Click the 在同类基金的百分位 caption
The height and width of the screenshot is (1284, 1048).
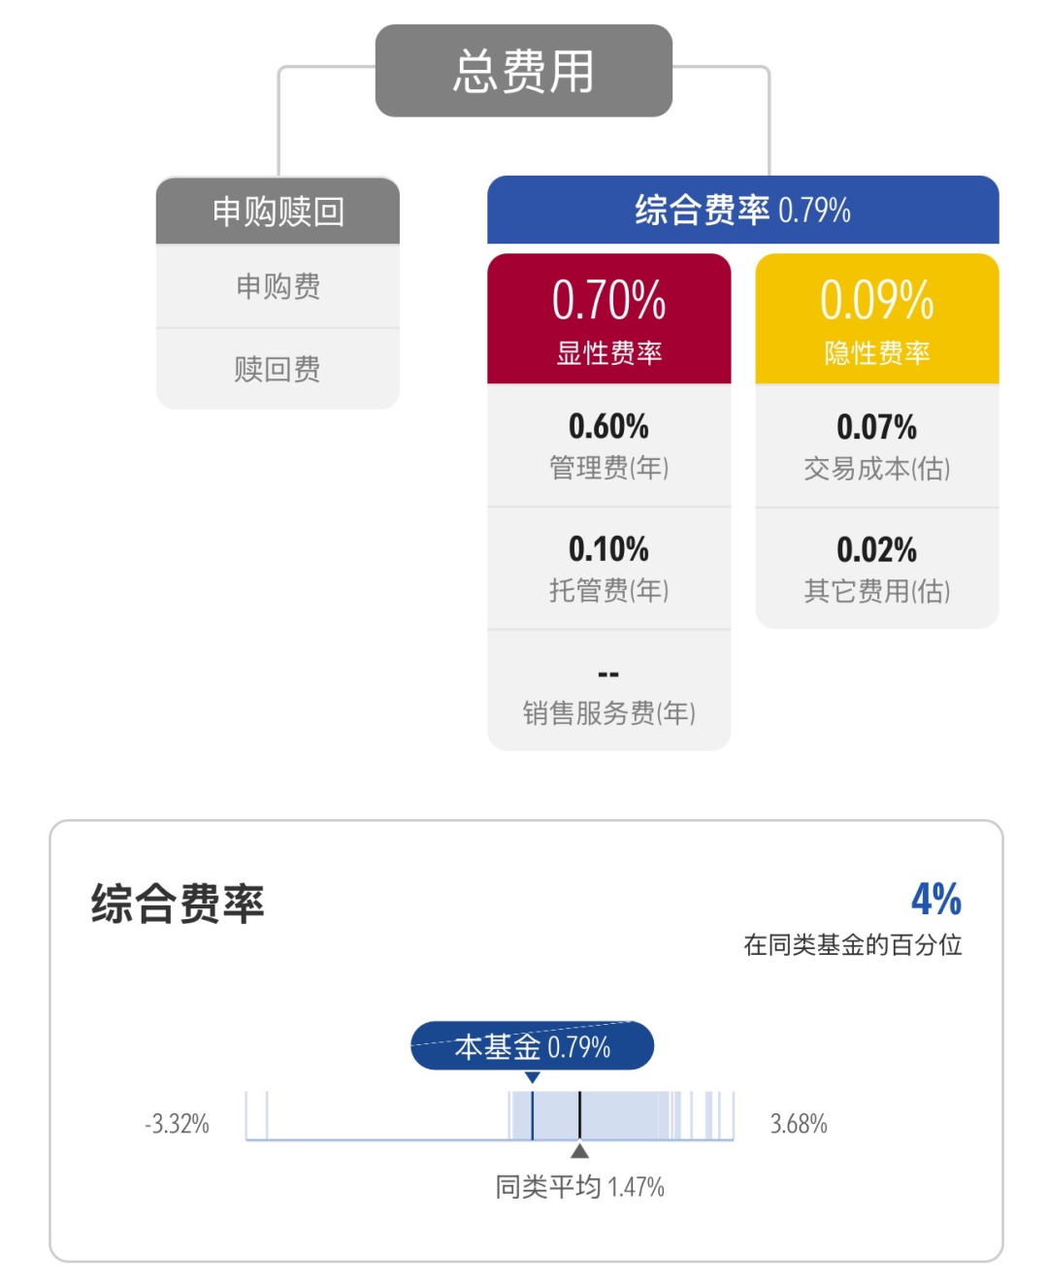853,944
